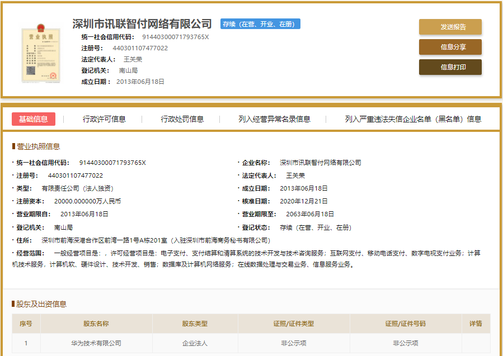Select the highlighted 基础信息 tab
The height and width of the screenshot is (356, 503).
pyautogui.click(x=36, y=119)
